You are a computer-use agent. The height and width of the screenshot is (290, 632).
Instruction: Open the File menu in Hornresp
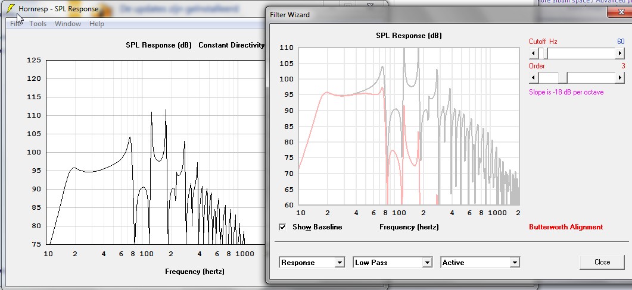coord(15,24)
